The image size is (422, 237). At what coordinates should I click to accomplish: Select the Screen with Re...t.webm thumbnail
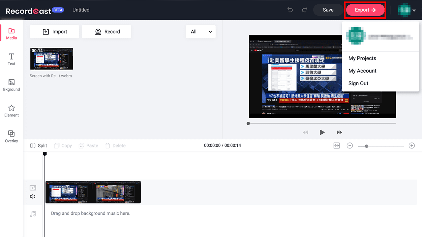coord(51,59)
